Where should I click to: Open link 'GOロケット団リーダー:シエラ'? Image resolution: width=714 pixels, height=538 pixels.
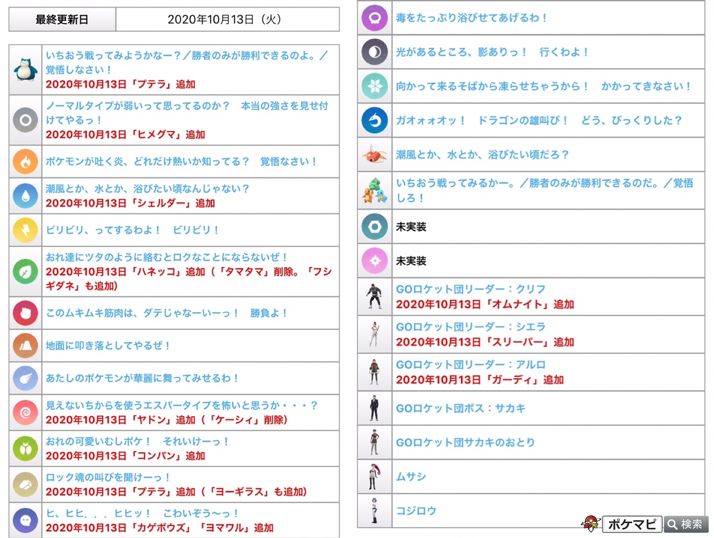pyautogui.click(x=471, y=327)
